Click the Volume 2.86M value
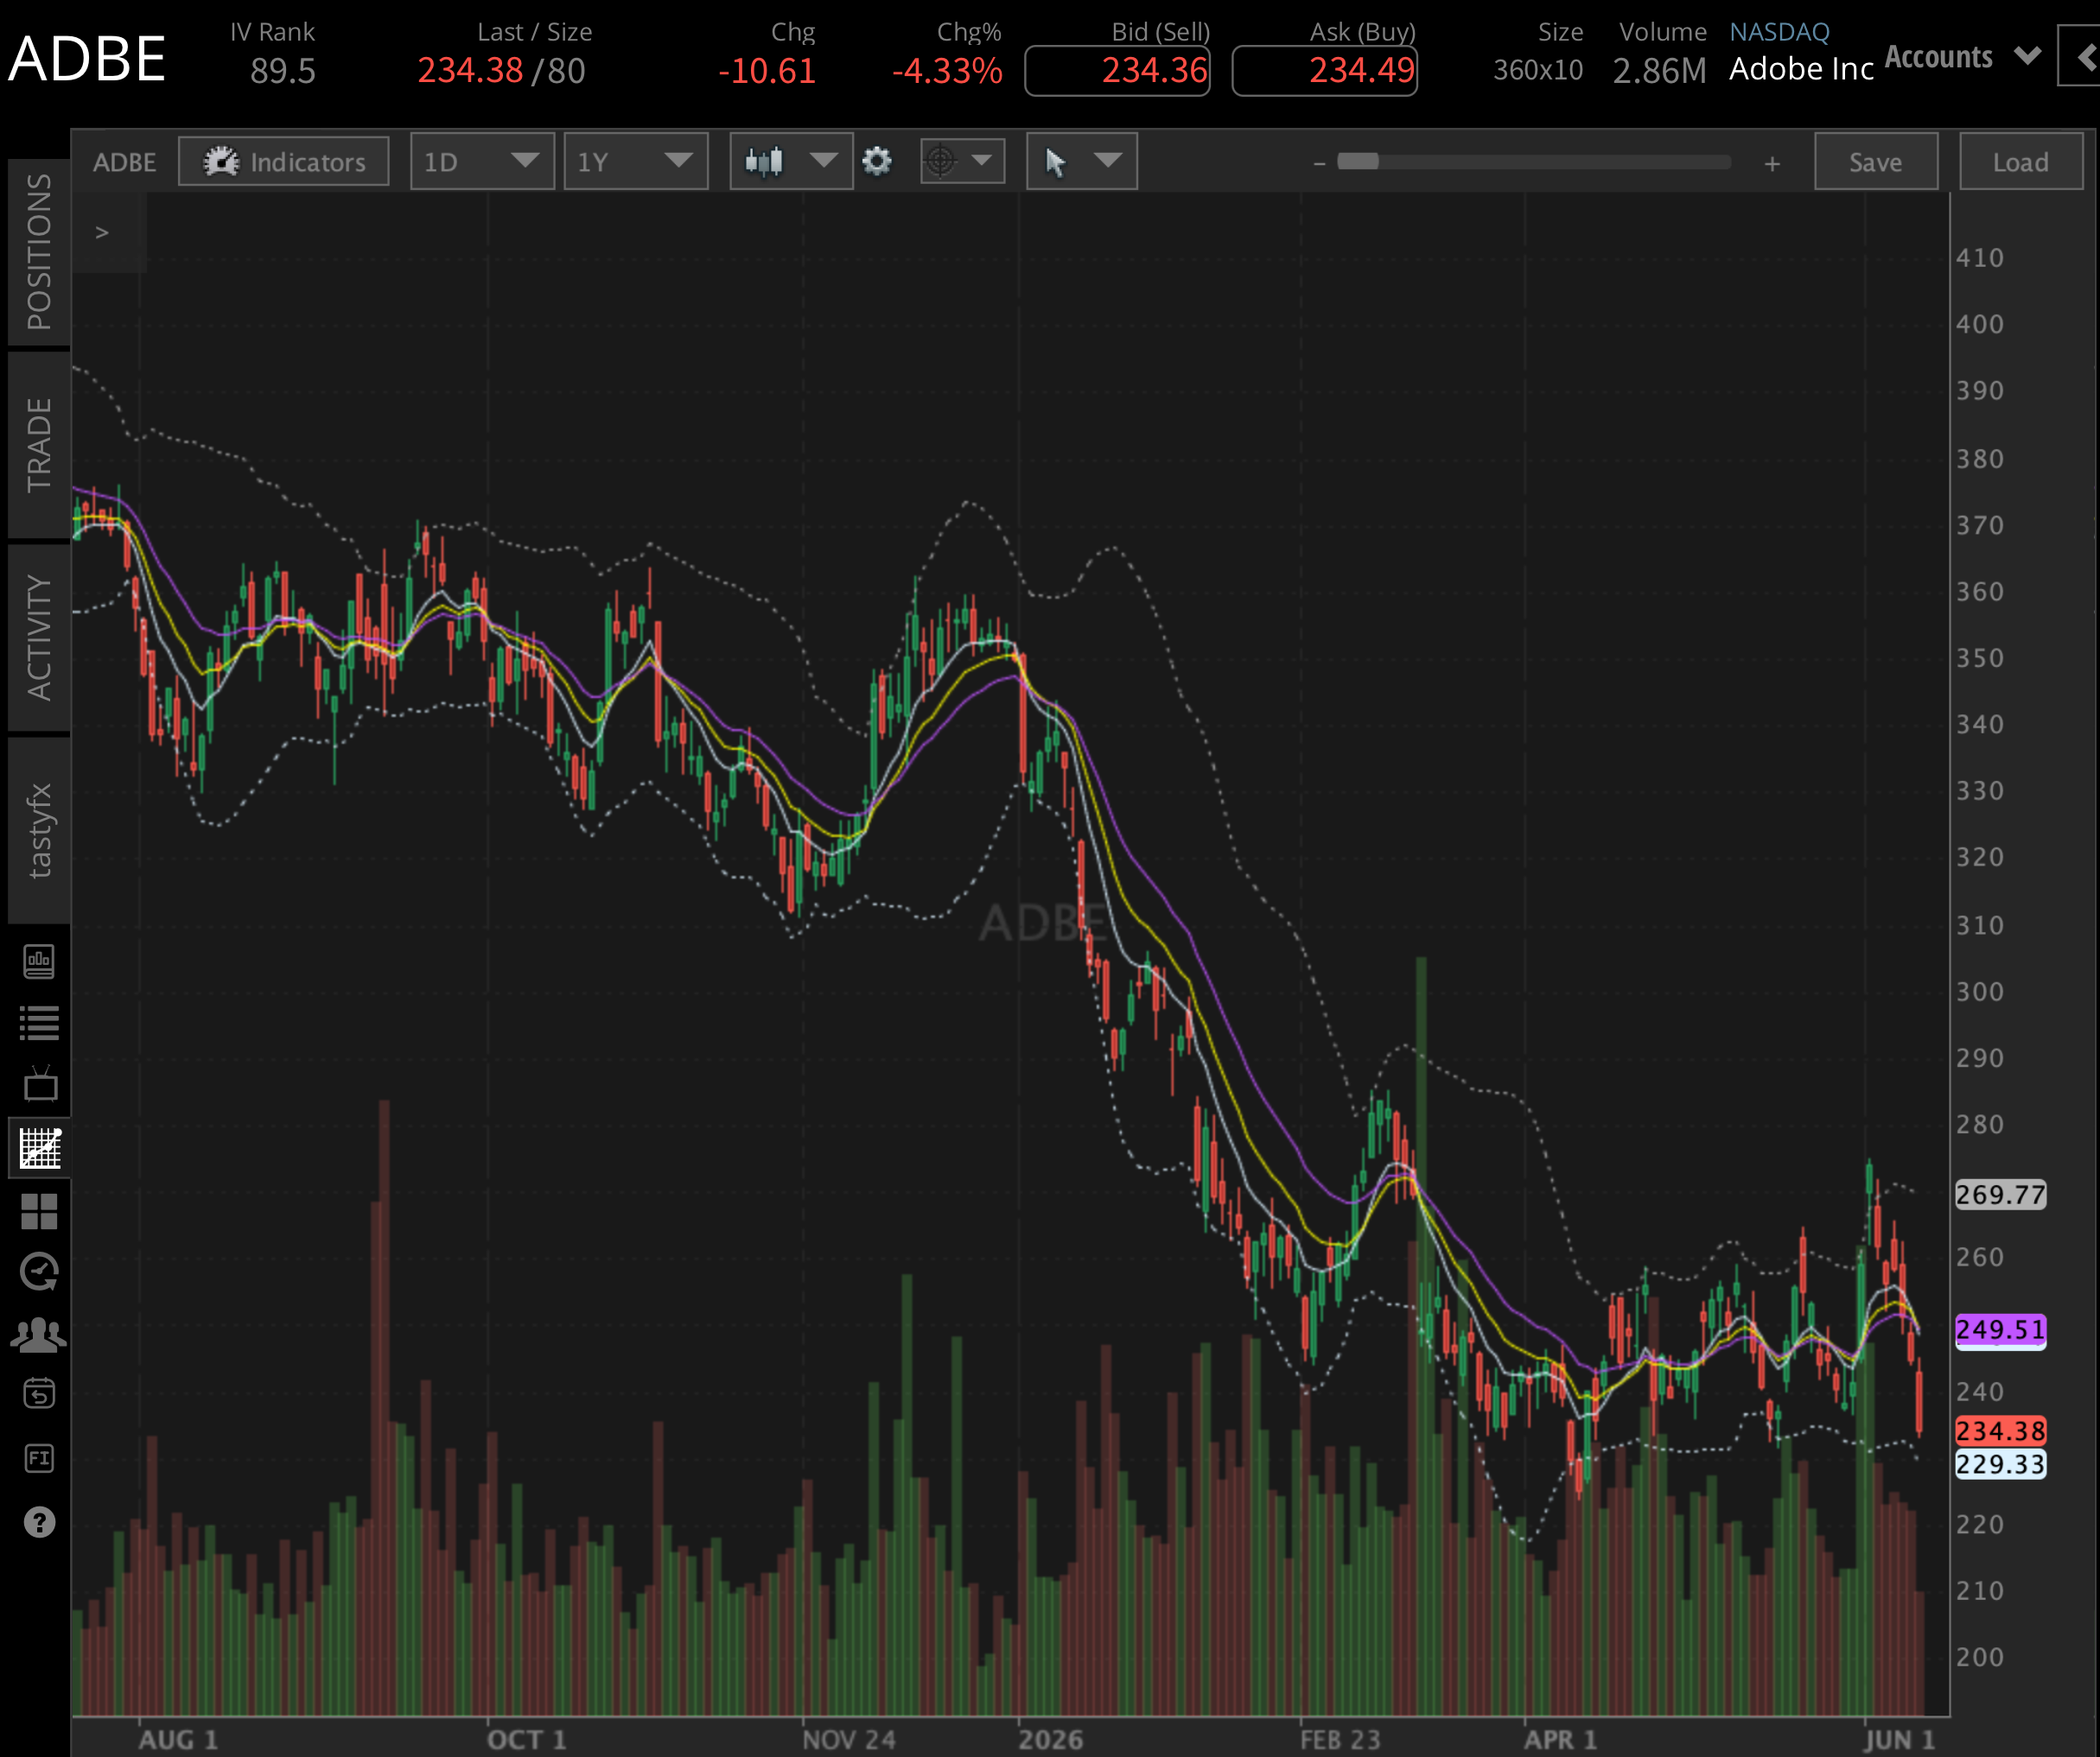Viewport: 2100px width, 1757px height. pyautogui.click(x=1659, y=71)
